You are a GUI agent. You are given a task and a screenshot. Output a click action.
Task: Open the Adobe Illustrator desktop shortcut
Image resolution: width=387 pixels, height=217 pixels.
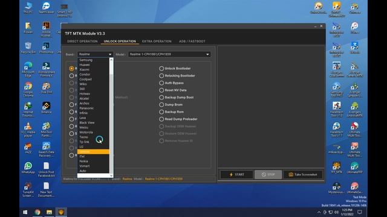[46, 30]
